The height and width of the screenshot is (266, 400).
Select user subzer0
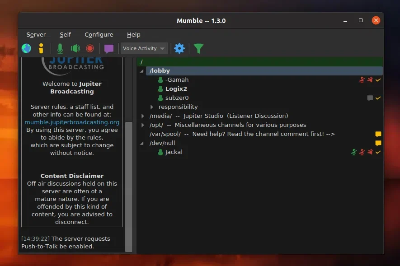pos(177,98)
